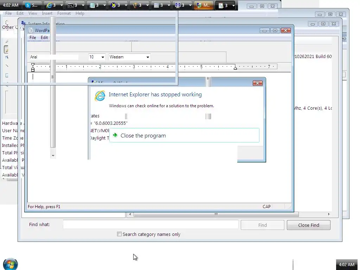Click the right indent marker on ruler
The image size is (360, 270).
(235, 68)
